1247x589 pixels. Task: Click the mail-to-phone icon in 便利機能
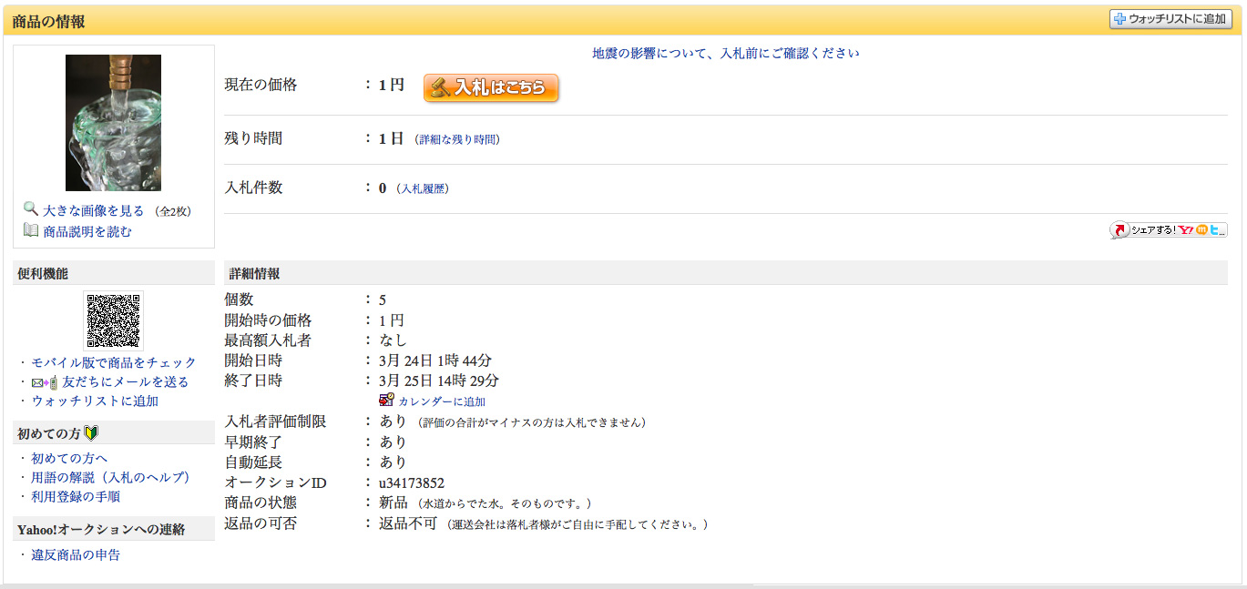point(45,382)
